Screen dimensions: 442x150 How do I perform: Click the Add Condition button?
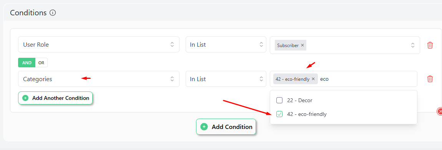226,127
